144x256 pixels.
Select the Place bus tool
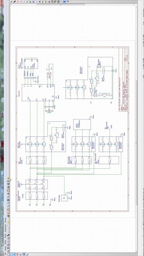[x=27, y=2]
